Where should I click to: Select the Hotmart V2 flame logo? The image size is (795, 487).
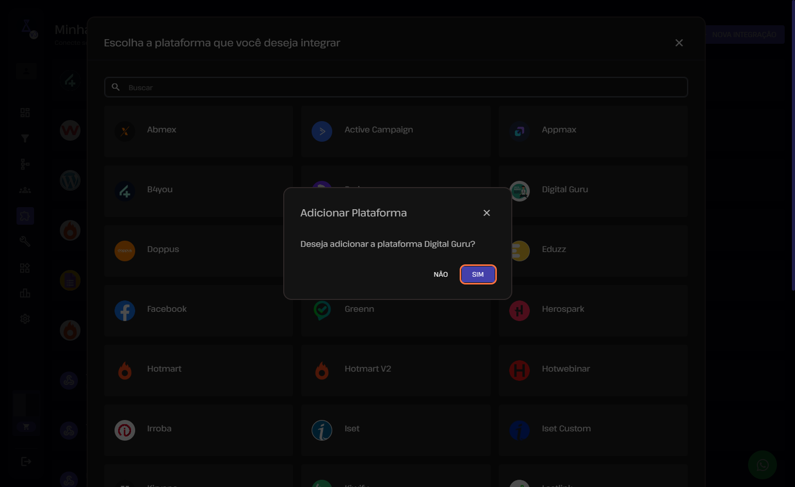click(322, 371)
